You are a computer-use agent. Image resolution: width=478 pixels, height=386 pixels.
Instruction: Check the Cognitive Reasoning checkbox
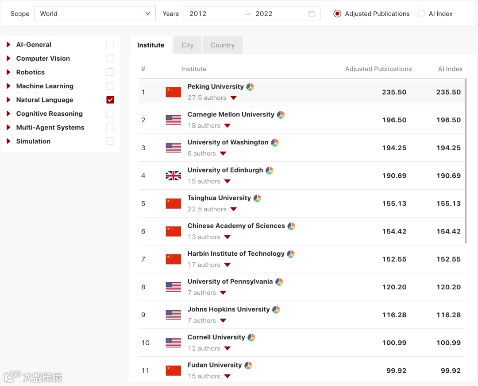[x=110, y=113]
